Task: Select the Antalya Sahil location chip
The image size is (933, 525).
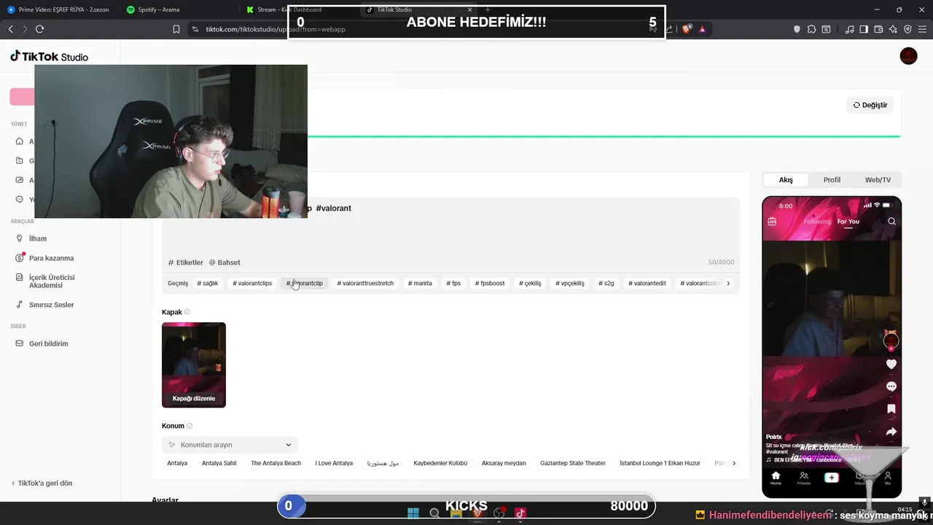Action: click(x=219, y=463)
